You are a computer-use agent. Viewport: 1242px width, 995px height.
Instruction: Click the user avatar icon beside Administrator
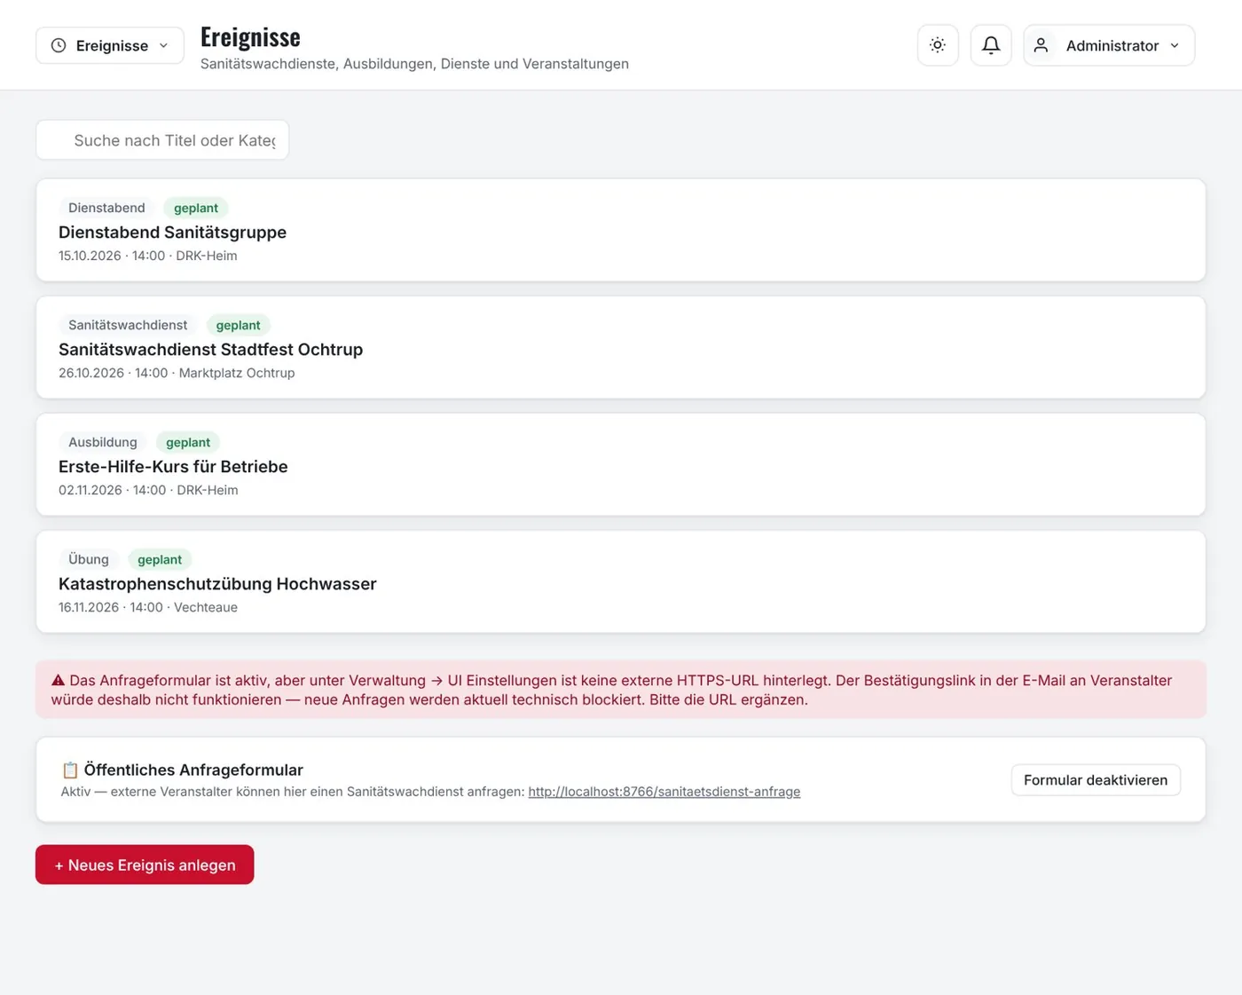[1042, 45]
